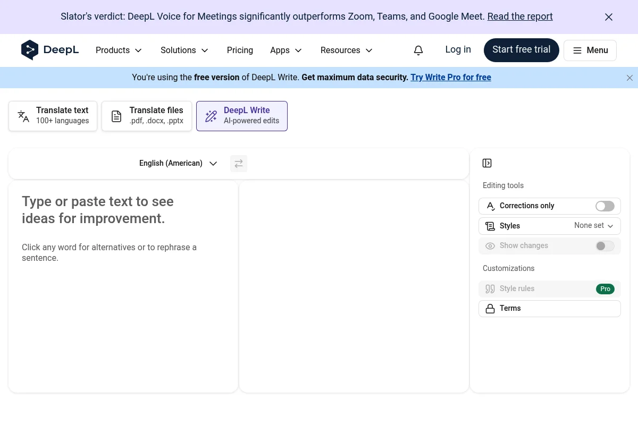638x425 pixels.
Task: Click the Terms lock icon
Action: tap(490, 309)
